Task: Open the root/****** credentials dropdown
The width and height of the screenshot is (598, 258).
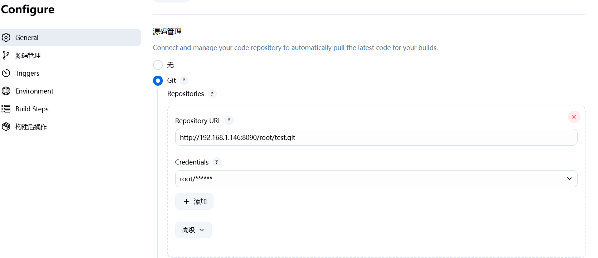Action: (376, 179)
